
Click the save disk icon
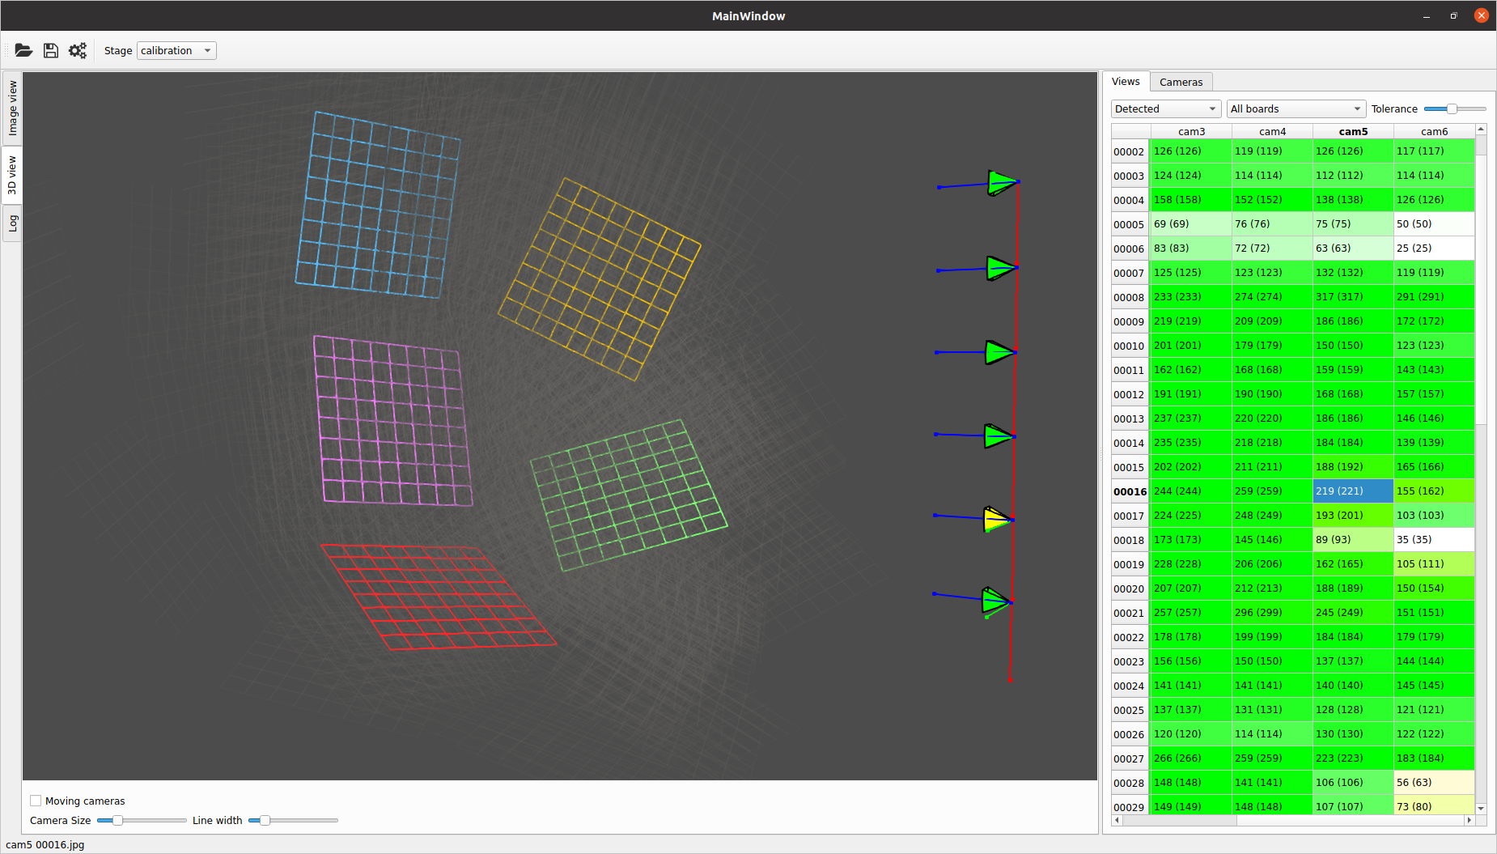coord(51,50)
